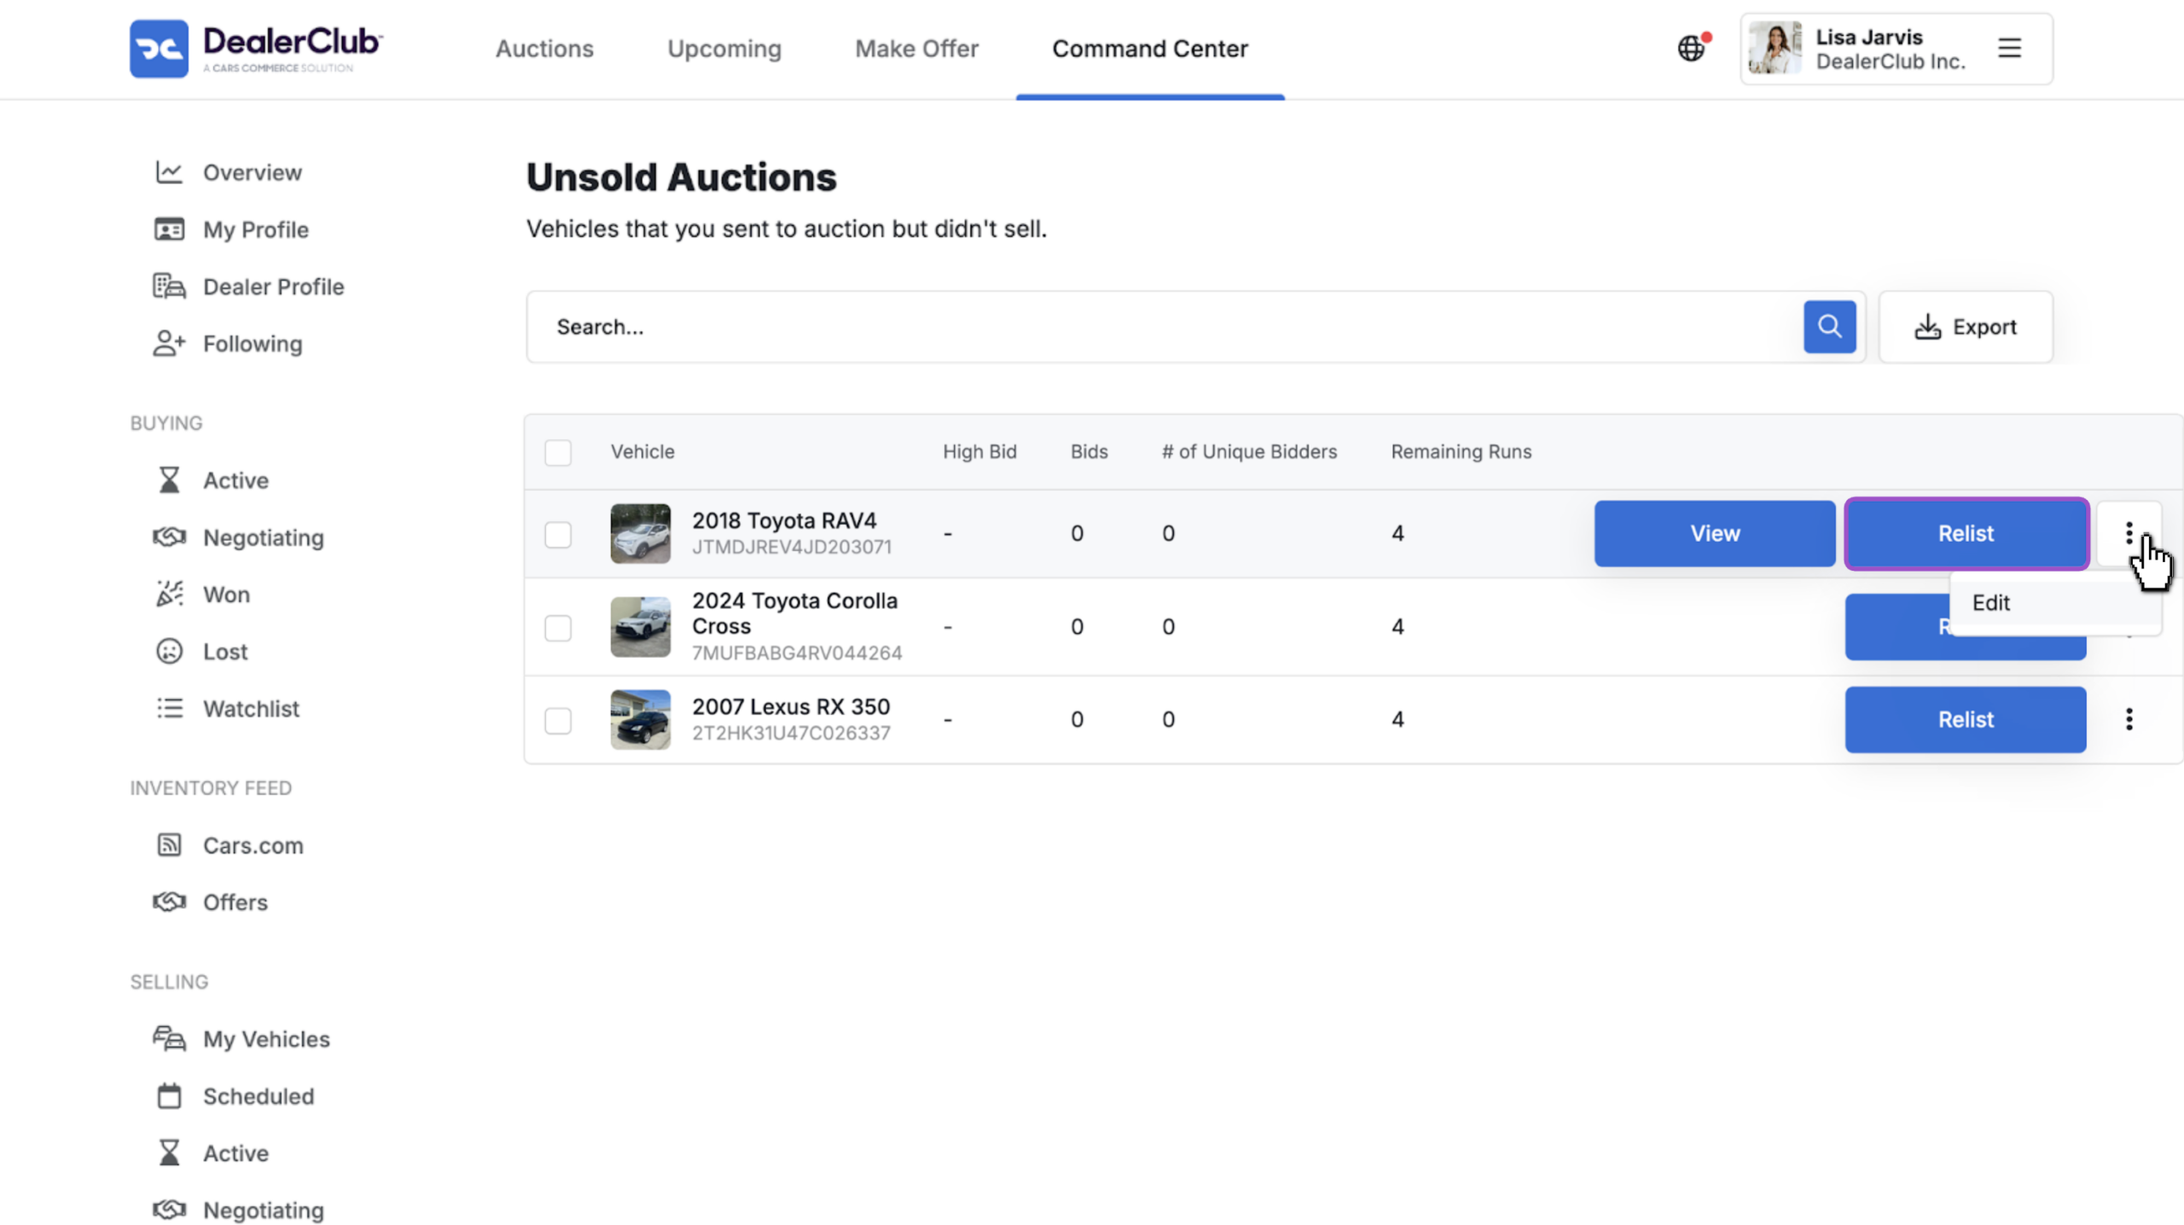The height and width of the screenshot is (1225, 2184).
Task: Open Scheduled calendar icon in Selling
Action: point(169,1095)
